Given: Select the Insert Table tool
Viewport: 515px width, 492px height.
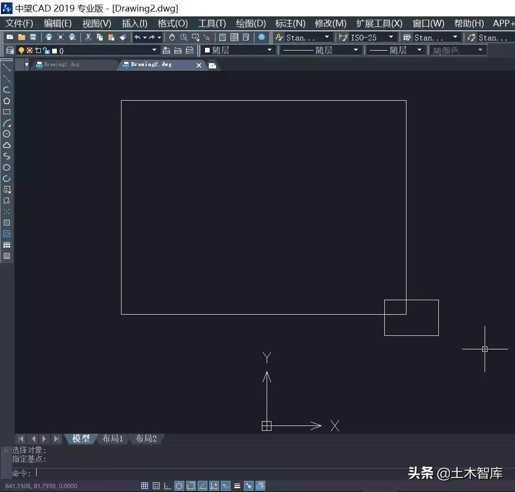Looking at the screenshot, I should pyautogui.click(x=7, y=245).
